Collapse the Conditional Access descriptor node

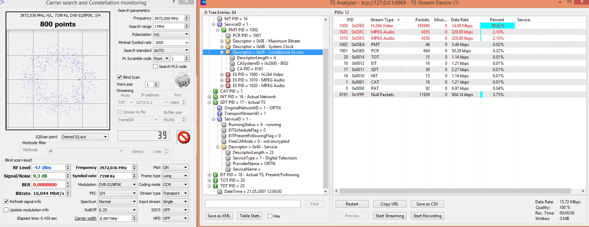(222, 52)
